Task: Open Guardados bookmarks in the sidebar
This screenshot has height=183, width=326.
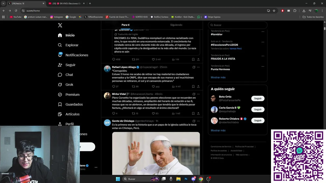Action: [x=70, y=104]
